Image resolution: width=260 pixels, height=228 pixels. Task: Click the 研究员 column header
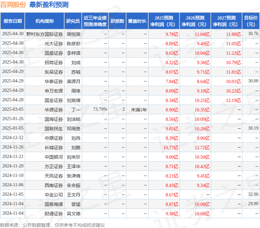(x=73, y=21)
